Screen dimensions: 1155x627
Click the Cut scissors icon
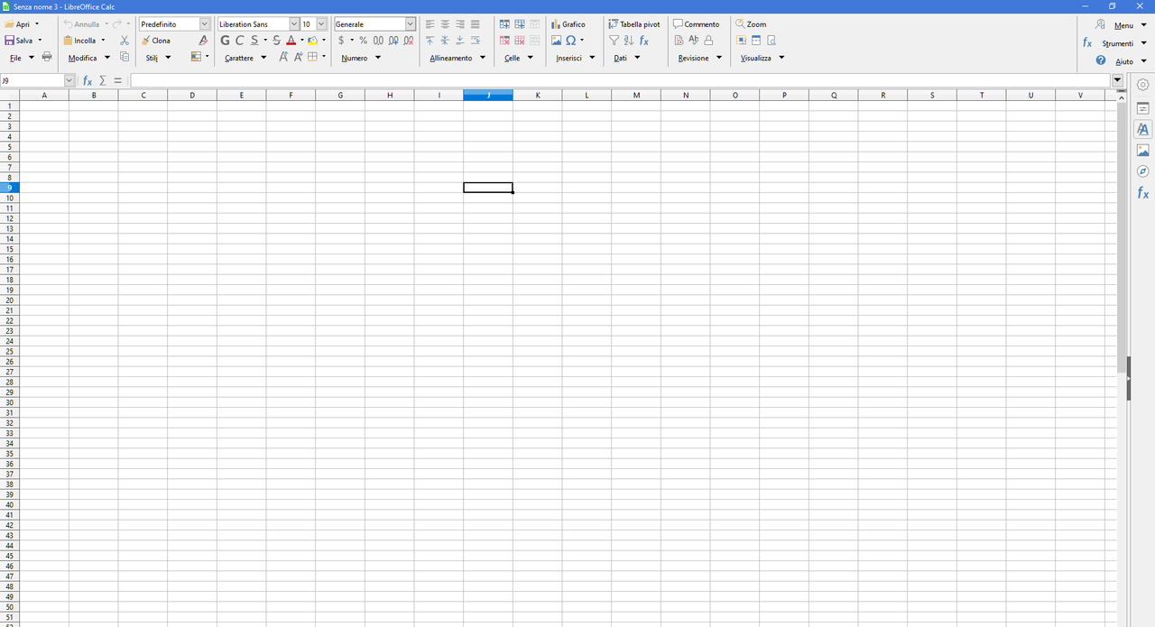[125, 41]
